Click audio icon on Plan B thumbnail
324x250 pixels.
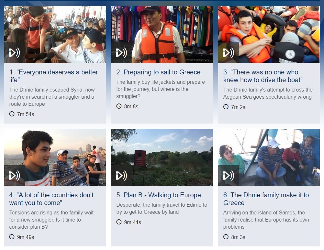point(121,176)
